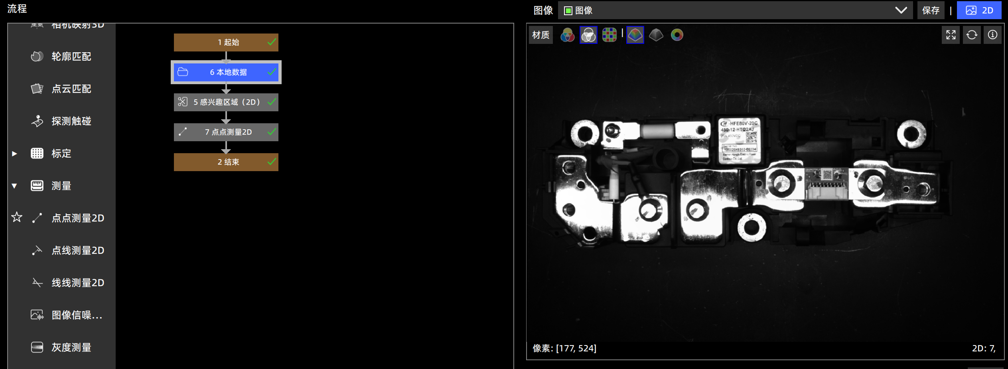Toggle the favorite star beside 点点测量2D
Image resolution: width=1008 pixels, height=369 pixels.
point(17,217)
